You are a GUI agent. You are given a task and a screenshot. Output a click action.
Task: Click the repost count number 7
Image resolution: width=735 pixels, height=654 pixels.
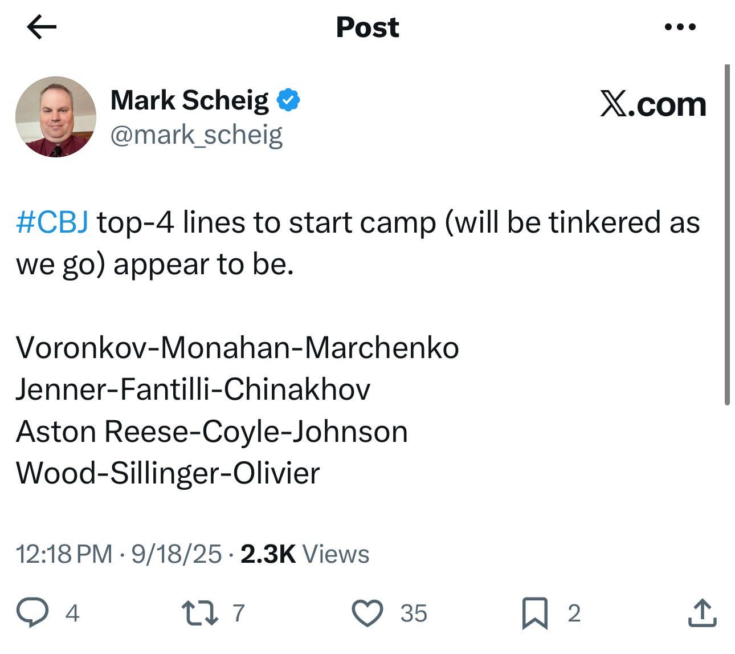coord(239,614)
